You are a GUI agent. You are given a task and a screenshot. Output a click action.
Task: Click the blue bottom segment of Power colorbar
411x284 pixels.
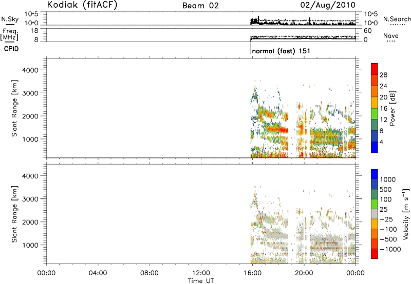tap(375, 147)
